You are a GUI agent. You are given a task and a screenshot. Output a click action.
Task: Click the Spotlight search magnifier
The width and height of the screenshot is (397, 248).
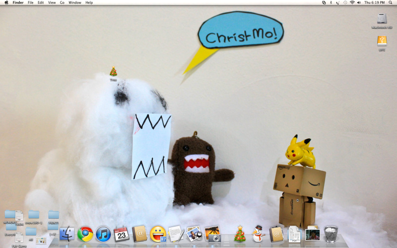click(391, 2)
